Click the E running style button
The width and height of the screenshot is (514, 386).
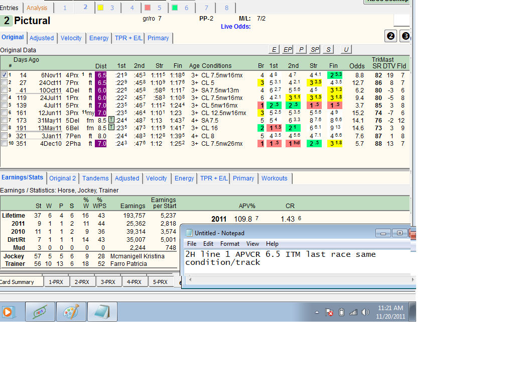[x=274, y=50]
